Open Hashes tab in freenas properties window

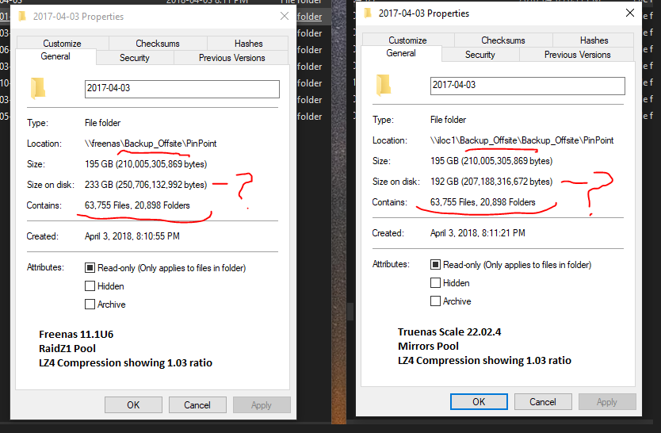[248, 44]
